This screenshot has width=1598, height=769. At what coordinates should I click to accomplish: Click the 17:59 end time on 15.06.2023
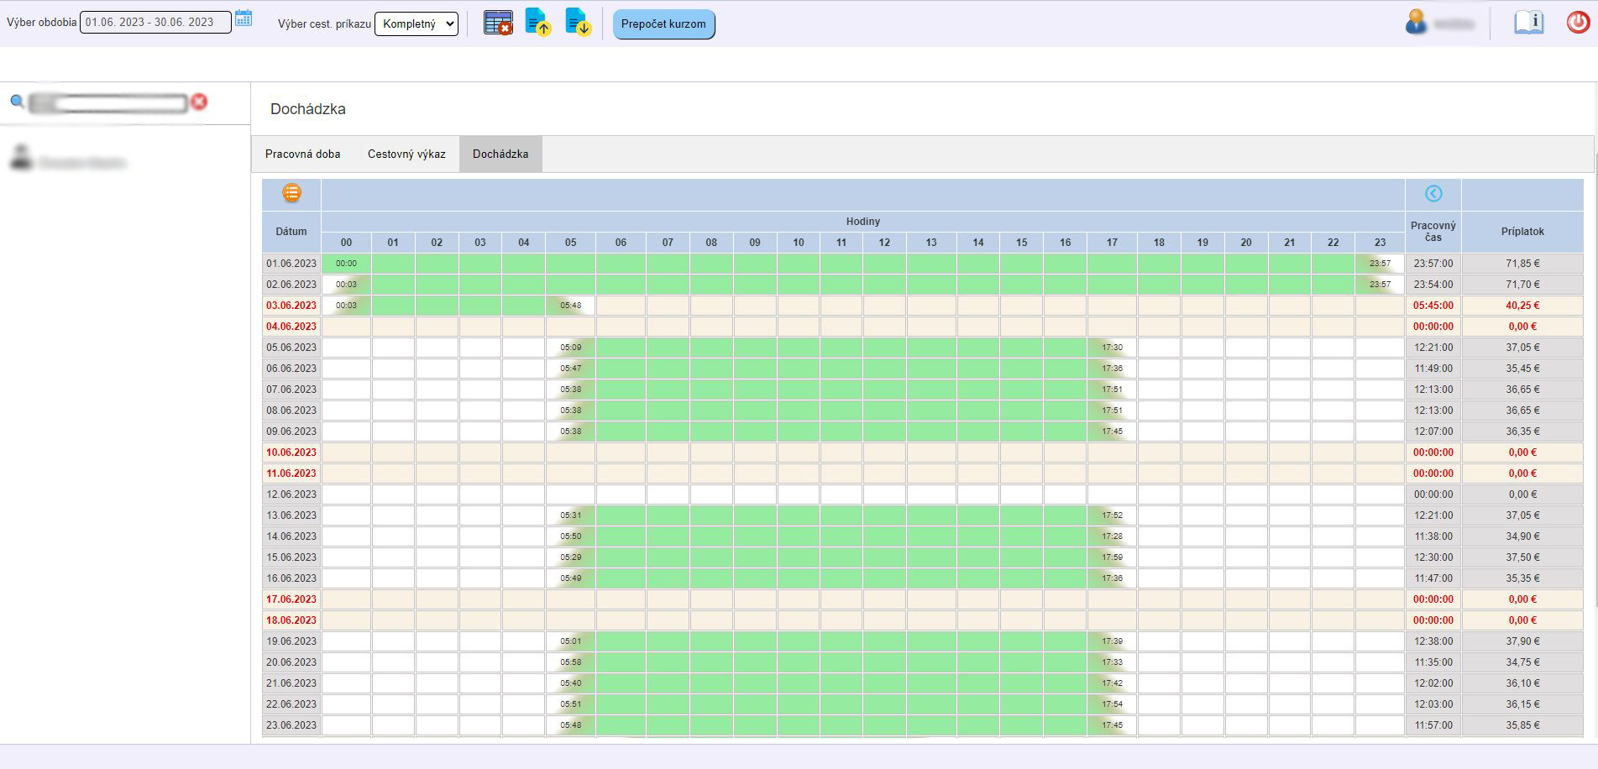pos(1112,557)
